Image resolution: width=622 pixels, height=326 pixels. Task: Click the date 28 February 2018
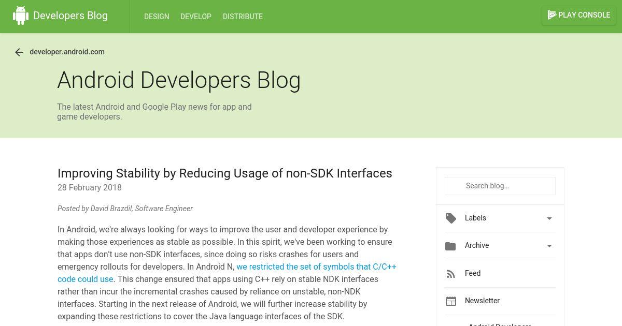click(x=90, y=188)
